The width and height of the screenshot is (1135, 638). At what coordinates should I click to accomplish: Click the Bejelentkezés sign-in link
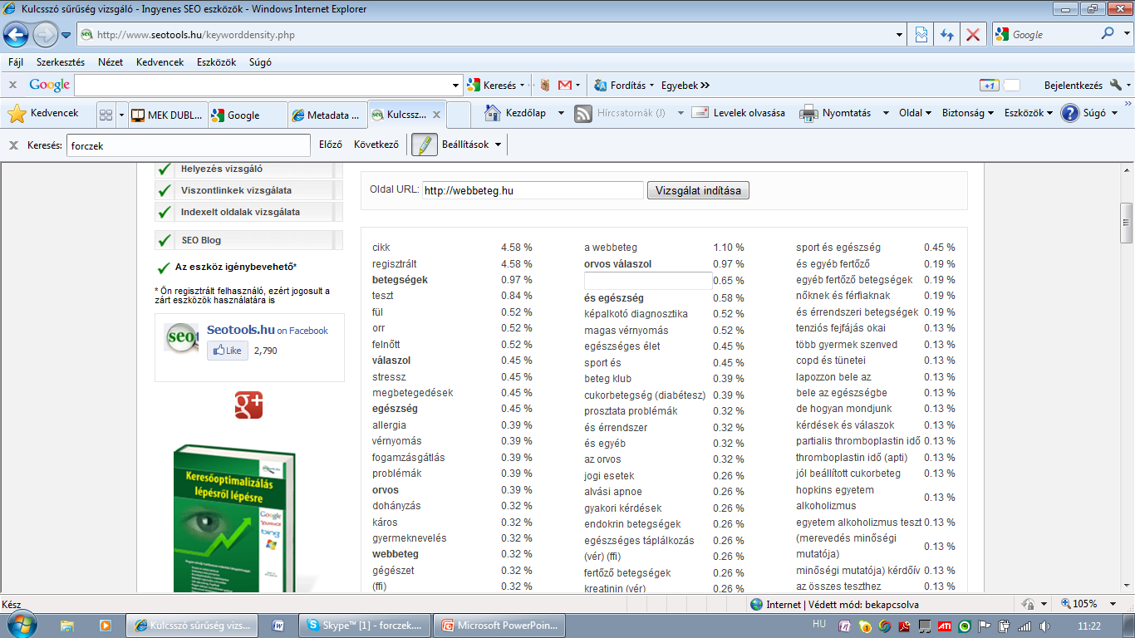[1074, 85]
